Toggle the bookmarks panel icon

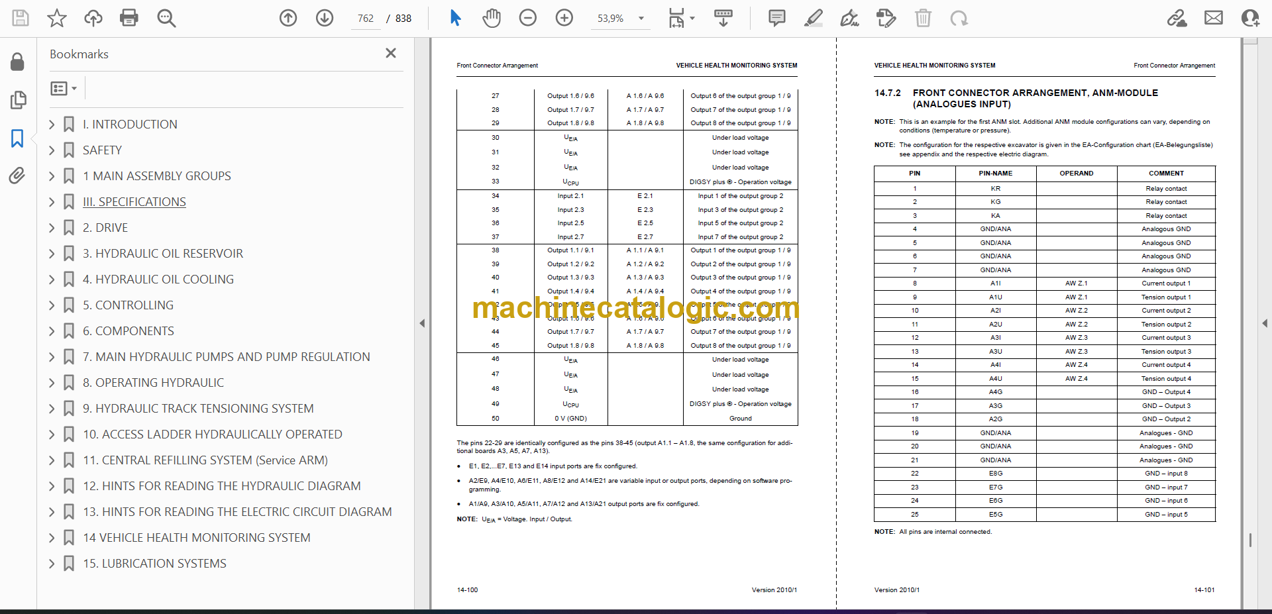pyautogui.click(x=18, y=138)
